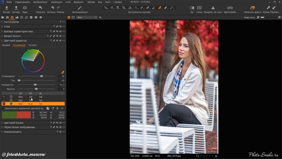This screenshot has height=159, width=282.
Task: Click the color wheel hue selector
Action: [33, 61]
